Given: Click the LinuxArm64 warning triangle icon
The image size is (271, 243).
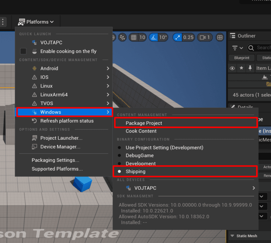Looking at the screenshot, I should tap(34, 95).
